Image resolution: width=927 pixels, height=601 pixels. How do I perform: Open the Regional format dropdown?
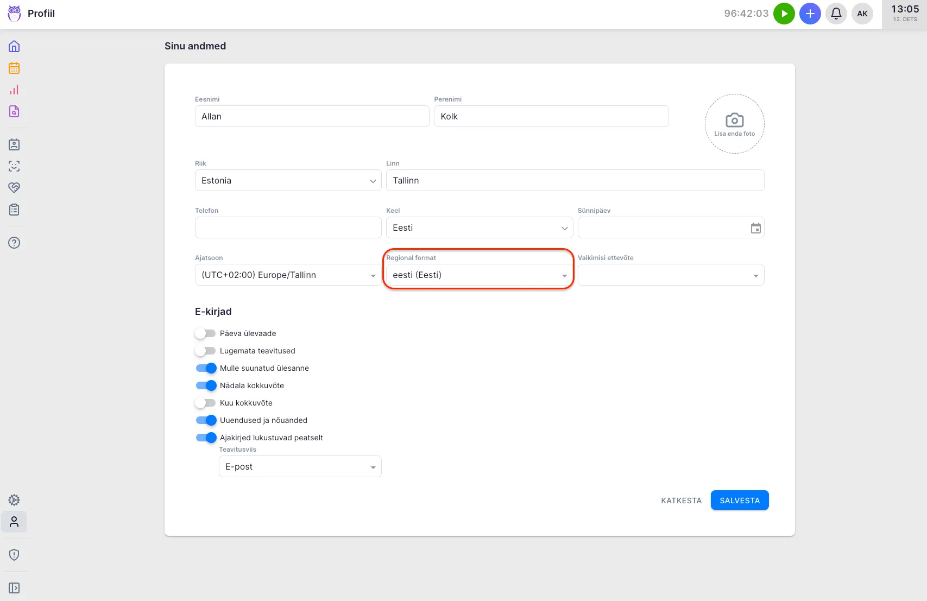479,275
